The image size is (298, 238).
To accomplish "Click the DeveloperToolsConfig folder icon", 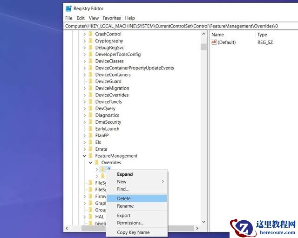I will point(91,54).
